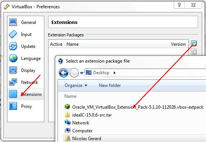Select the Input keyboard settings
The image size is (206, 142).
tap(26, 34)
